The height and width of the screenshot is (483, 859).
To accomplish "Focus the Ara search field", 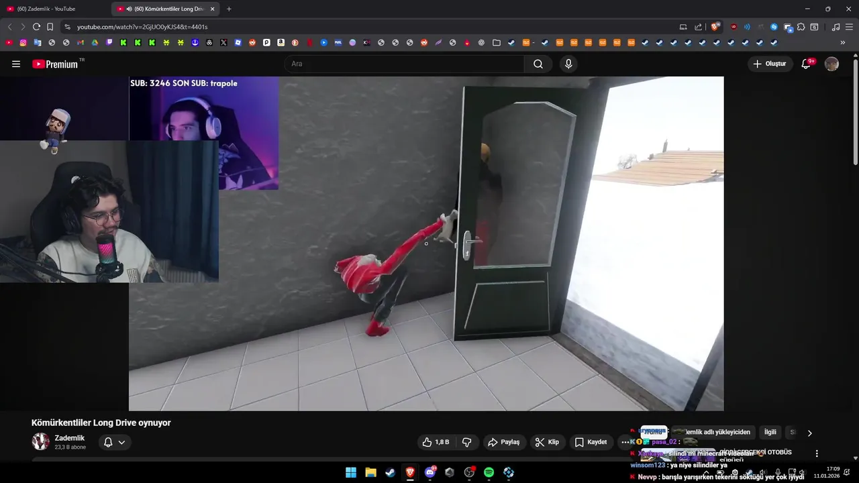I will click(x=404, y=64).
